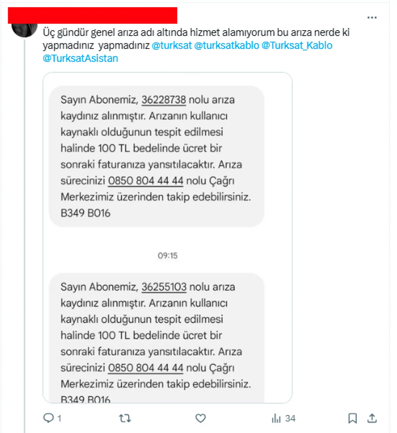Click fault record number 36228738

point(164,100)
